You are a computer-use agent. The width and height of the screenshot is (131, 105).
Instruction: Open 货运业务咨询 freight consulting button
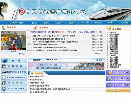click(x=118, y=85)
